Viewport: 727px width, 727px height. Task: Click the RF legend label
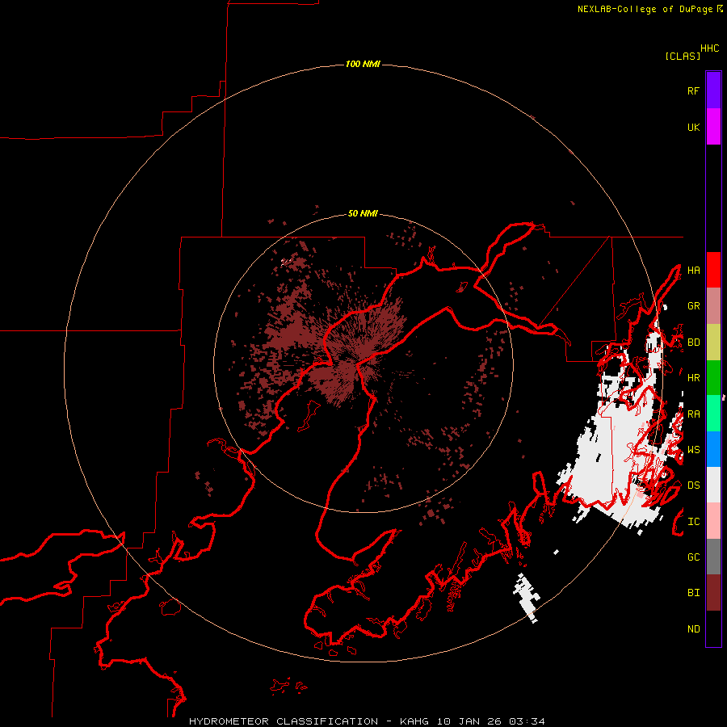click(x=693, y=90)
